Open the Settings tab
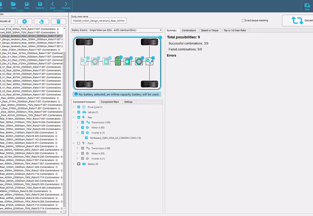Screen dimensions: 313x216 pyautogui.click(x=128, y=102)
